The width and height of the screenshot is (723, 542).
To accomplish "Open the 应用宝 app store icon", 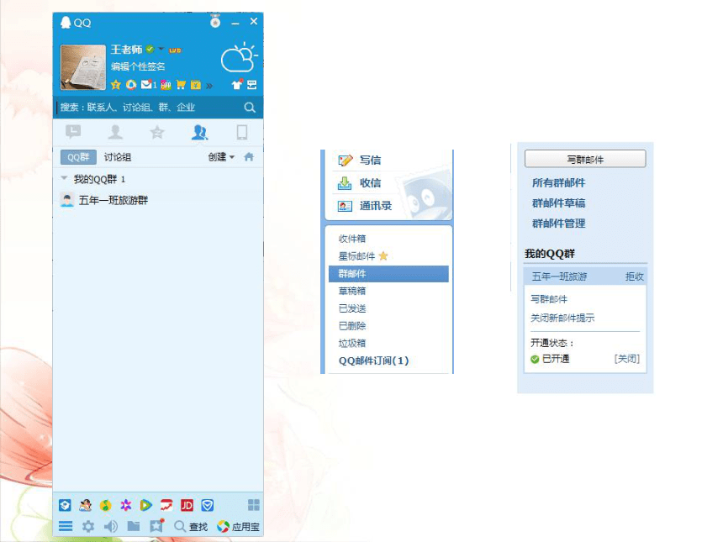I will point(238,526).
